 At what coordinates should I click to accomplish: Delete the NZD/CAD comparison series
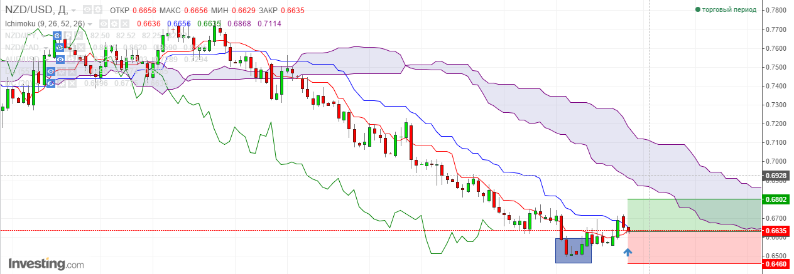(81, 48)
